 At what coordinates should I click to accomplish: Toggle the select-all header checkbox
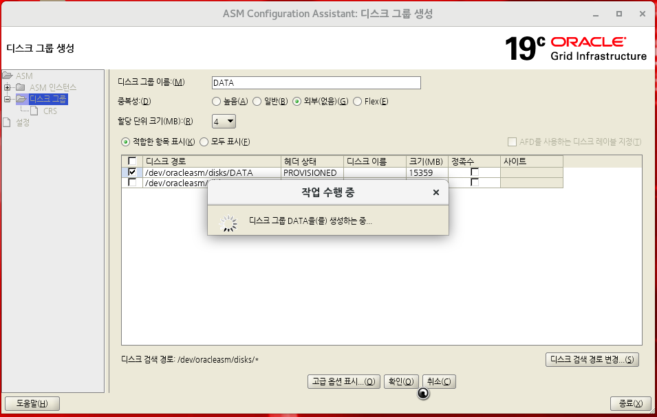(x=132, y=161)
